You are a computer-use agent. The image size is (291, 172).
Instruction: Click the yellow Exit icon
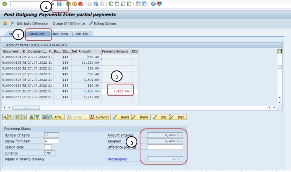coord(74,4)
